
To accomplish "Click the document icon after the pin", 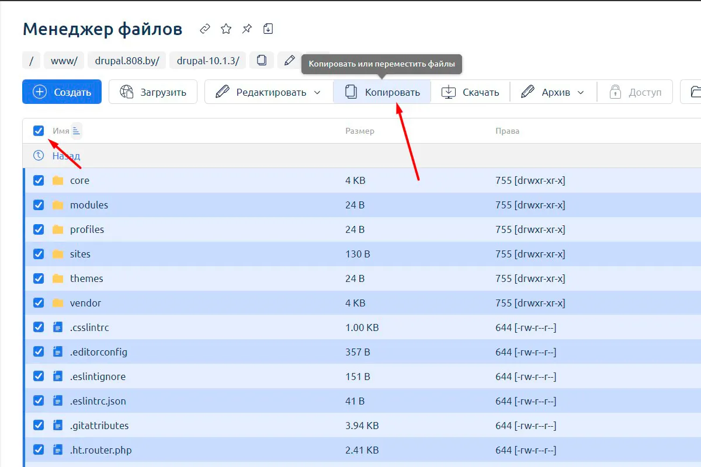I will [x=268, y=29].
